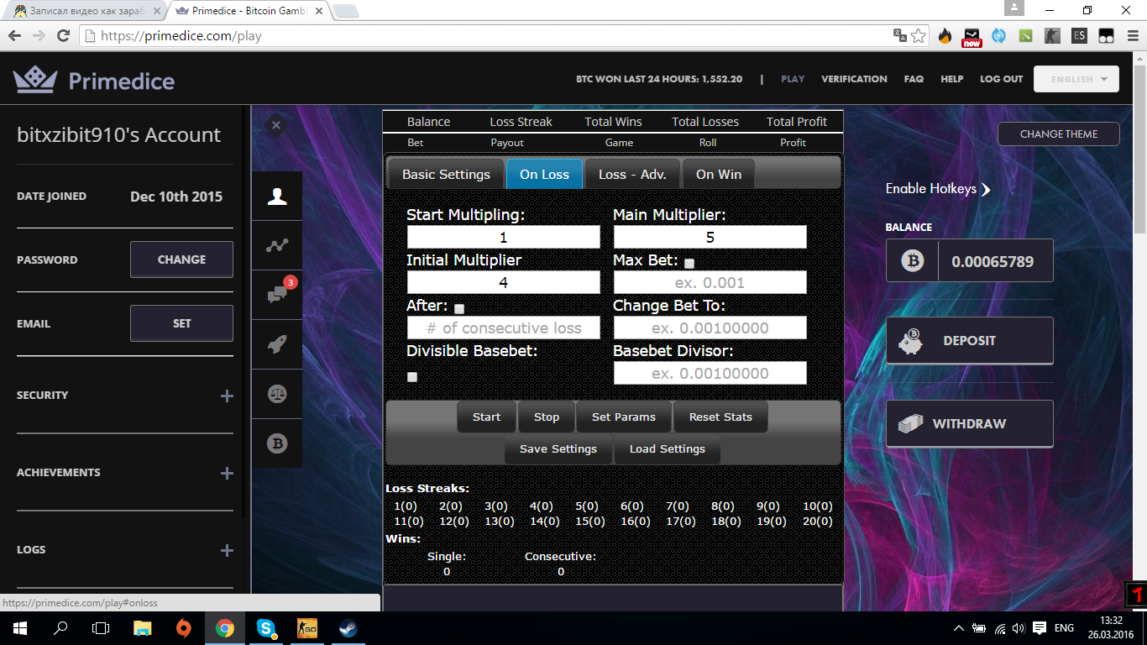The image size is (1147, 645).
Task: Click the volume speaker tray icon
Action: click(x=1019, y=628)
